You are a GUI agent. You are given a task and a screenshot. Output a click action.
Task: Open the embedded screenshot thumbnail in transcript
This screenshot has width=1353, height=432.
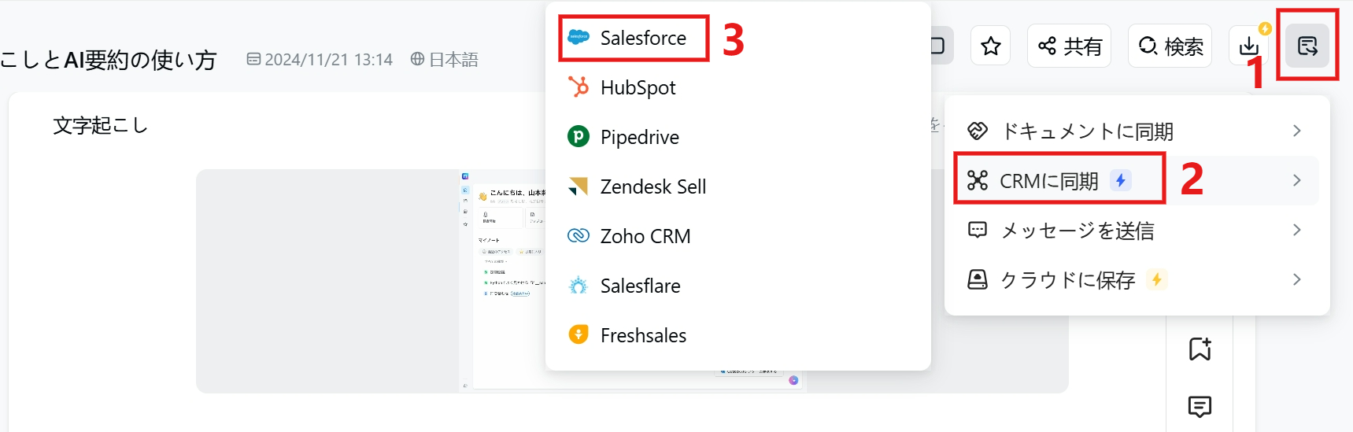pos(632,281)
